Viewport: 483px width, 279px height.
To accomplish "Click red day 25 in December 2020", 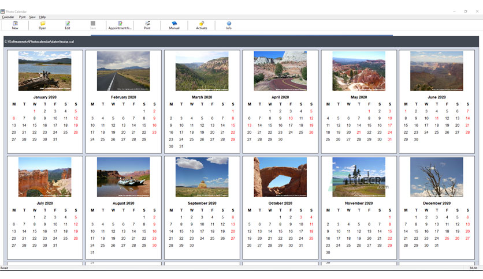I will [447, 238].
